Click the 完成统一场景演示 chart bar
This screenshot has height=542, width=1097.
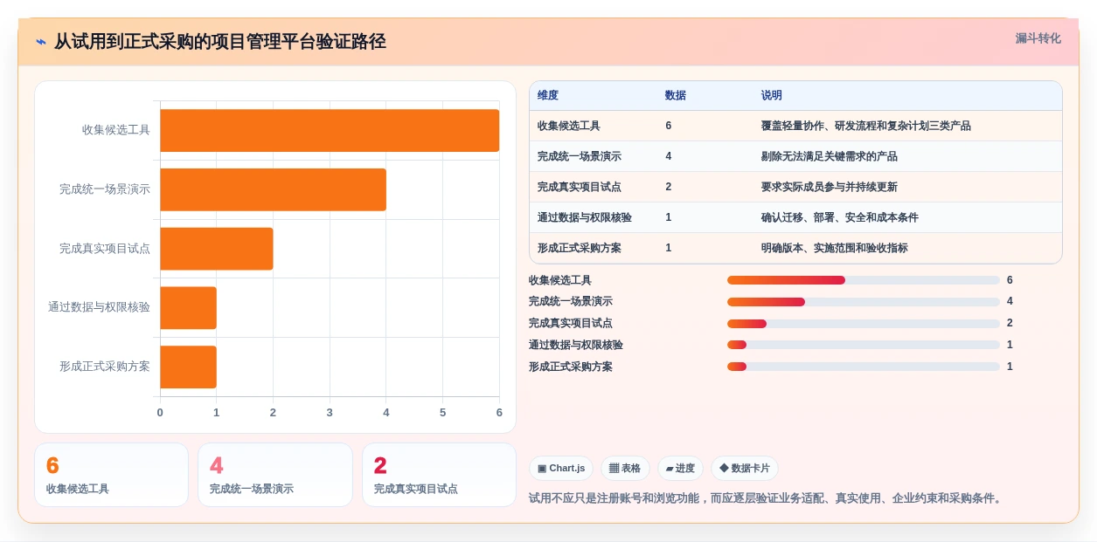click(x=273, y=189)
